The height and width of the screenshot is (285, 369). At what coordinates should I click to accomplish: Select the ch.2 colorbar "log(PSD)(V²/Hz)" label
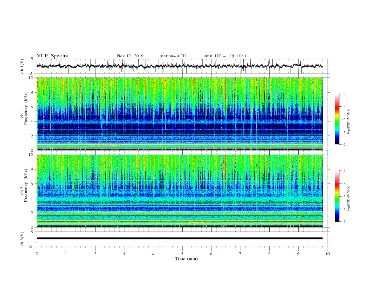click(x=348, y=198)
